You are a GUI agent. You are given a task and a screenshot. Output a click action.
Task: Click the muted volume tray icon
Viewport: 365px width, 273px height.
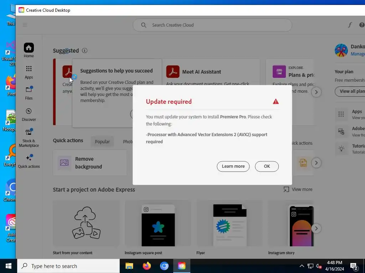[x=318, y=266]
